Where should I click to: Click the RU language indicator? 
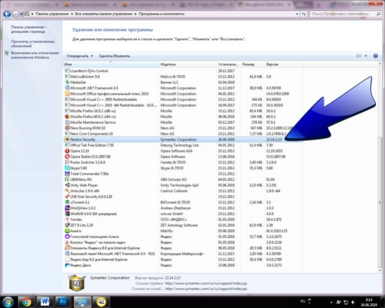point(303,301)
